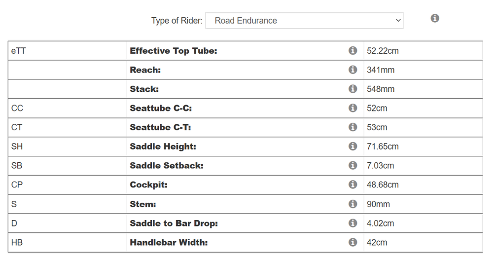493x259 pixels.
Task: Click the eTT abbreviation cell
Action: click(18, 51)
